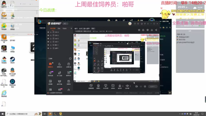Open the Windows Start menu
The width and height of the screenshot is (206, 116).
3,114
